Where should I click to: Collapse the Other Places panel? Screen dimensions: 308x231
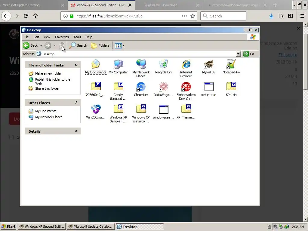76,103
